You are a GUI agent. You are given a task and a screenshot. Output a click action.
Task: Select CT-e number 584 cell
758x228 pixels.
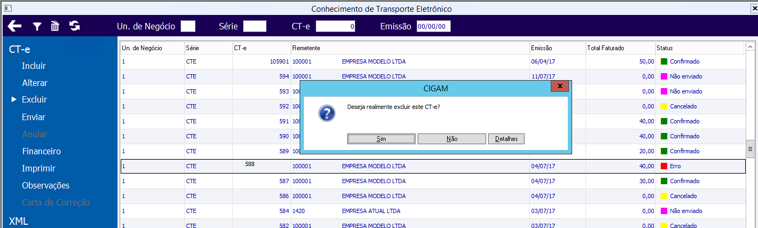284,211
